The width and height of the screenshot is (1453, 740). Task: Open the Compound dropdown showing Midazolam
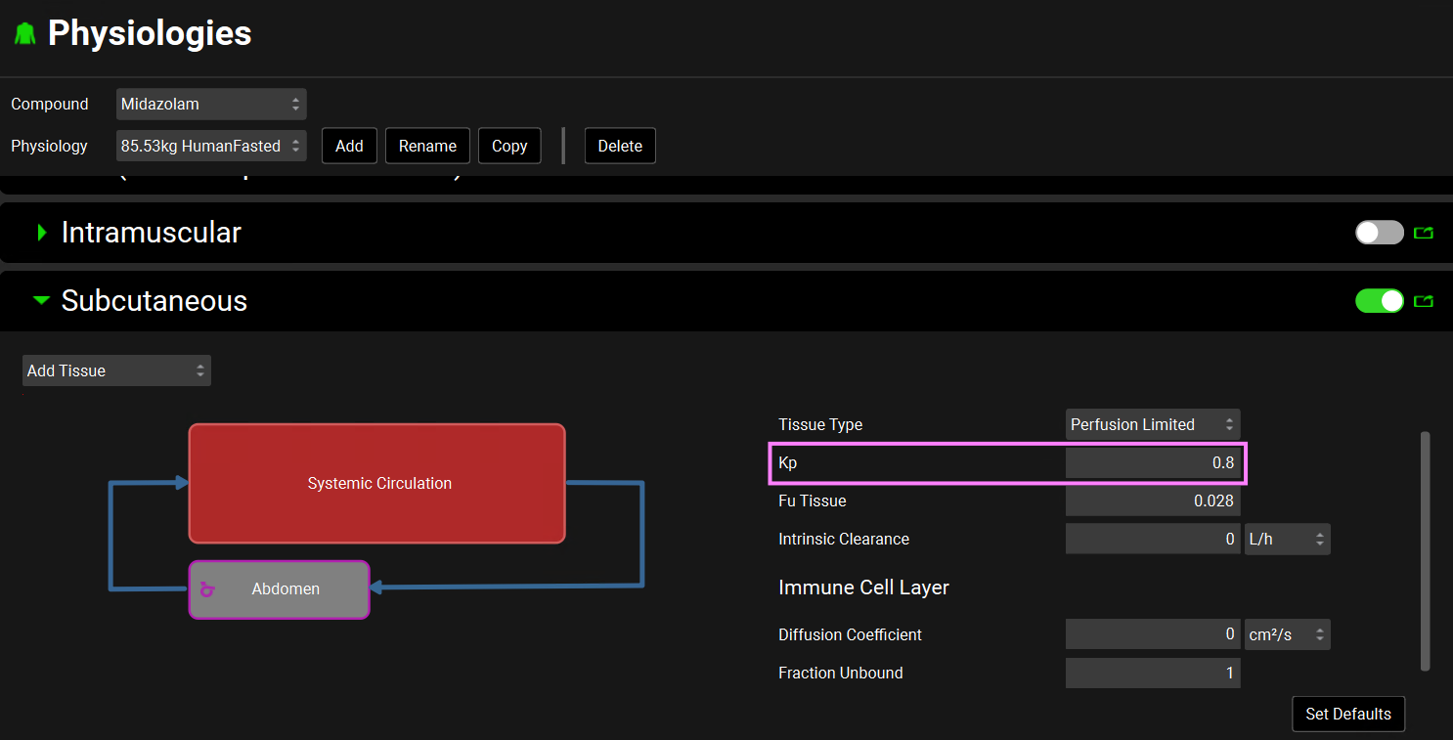click(210, 105)
